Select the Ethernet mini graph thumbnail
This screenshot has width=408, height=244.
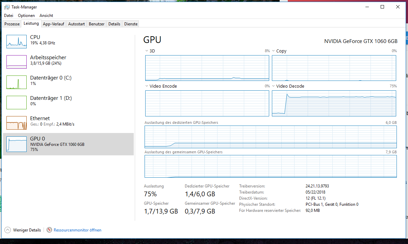(17, 123)
